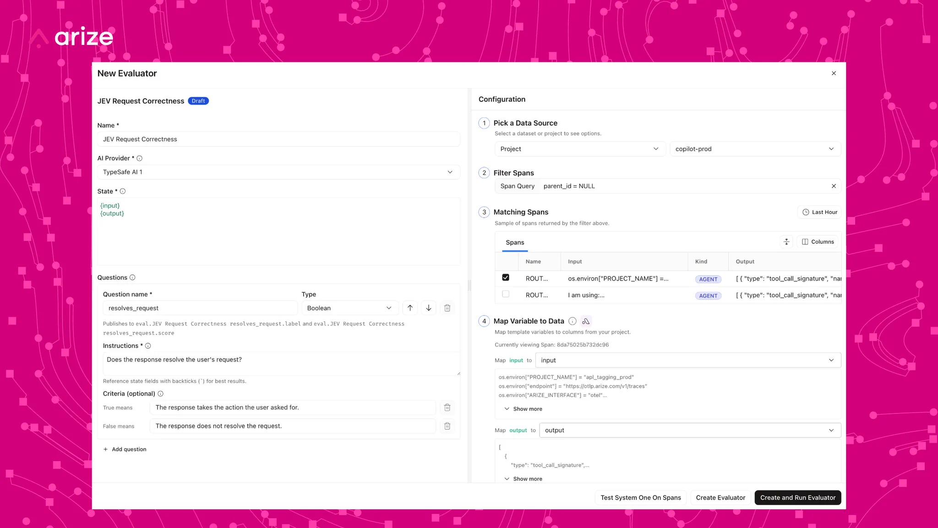Click the Arize logo

71,37
